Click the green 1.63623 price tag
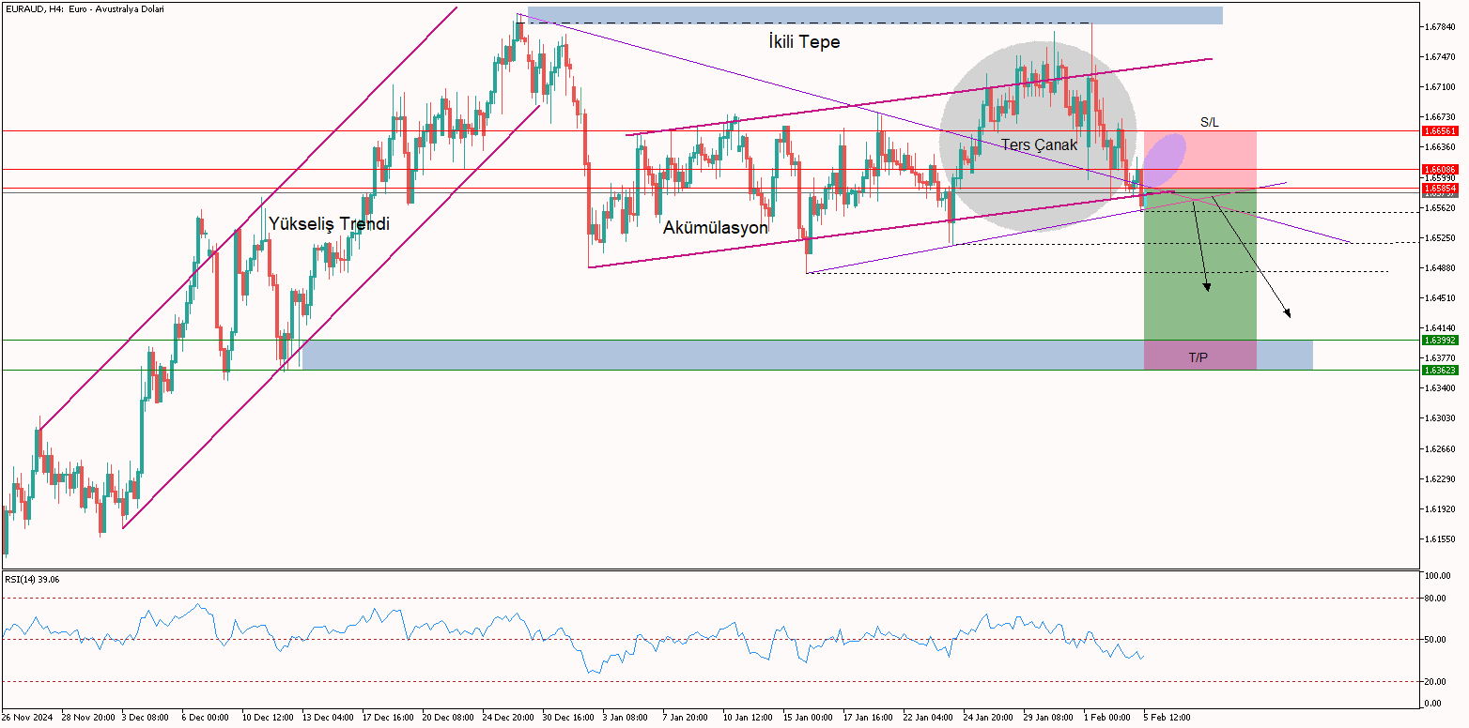The image size is (1469, 728). 1440,371
